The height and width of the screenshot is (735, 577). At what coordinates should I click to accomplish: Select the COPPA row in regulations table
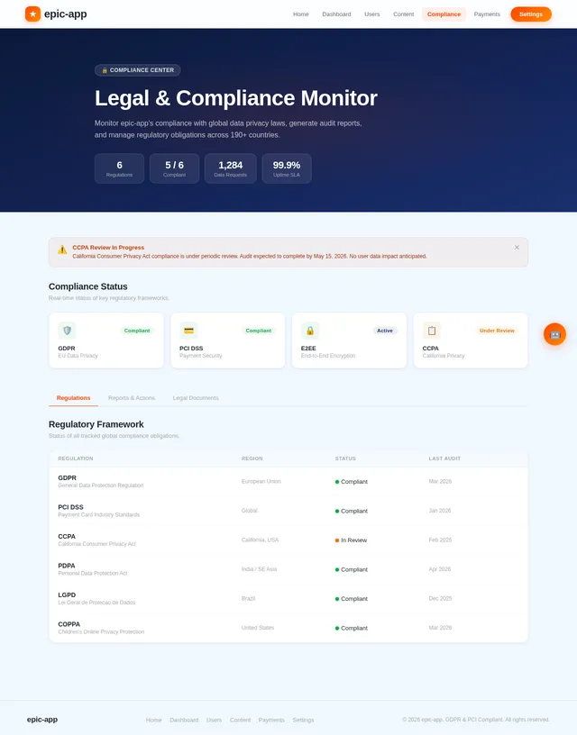[x=288, y=628]
